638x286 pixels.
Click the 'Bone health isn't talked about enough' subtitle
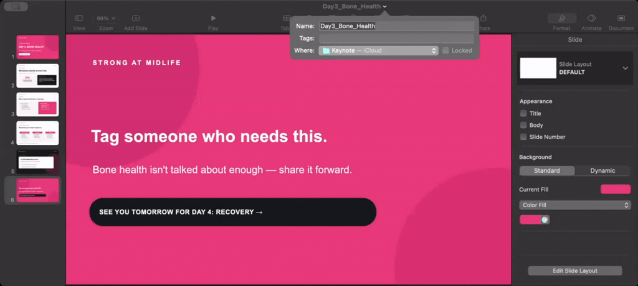click(x=222, y=170)
